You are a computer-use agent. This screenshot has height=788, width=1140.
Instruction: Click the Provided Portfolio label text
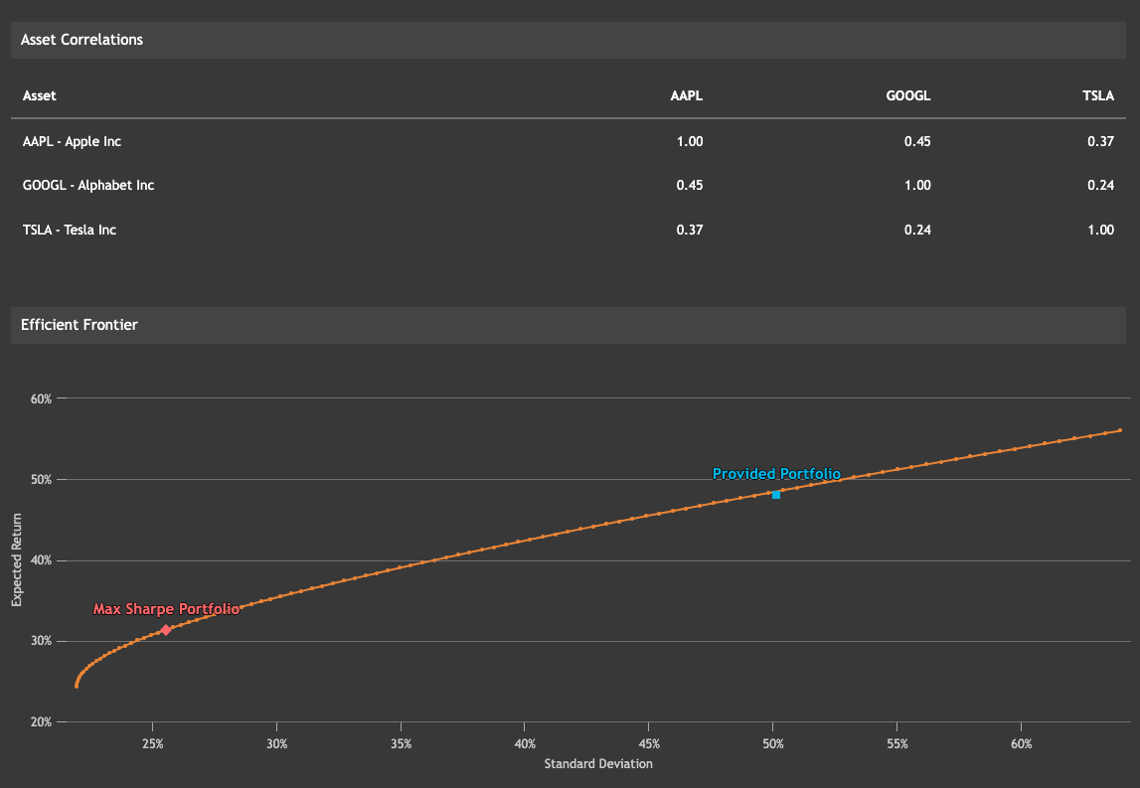coord(776,474)
